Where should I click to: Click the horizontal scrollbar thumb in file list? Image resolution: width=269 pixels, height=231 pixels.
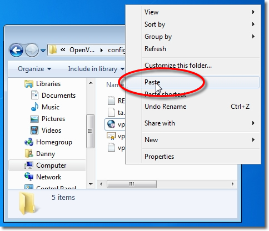pos(132,184)
